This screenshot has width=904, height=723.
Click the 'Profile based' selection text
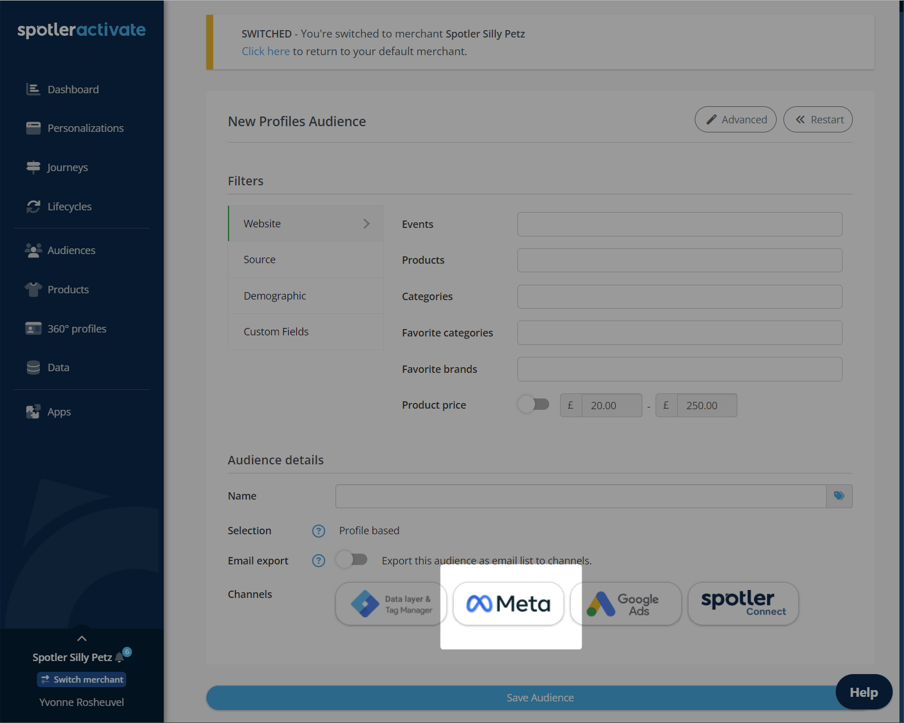(x=370, y=530)
